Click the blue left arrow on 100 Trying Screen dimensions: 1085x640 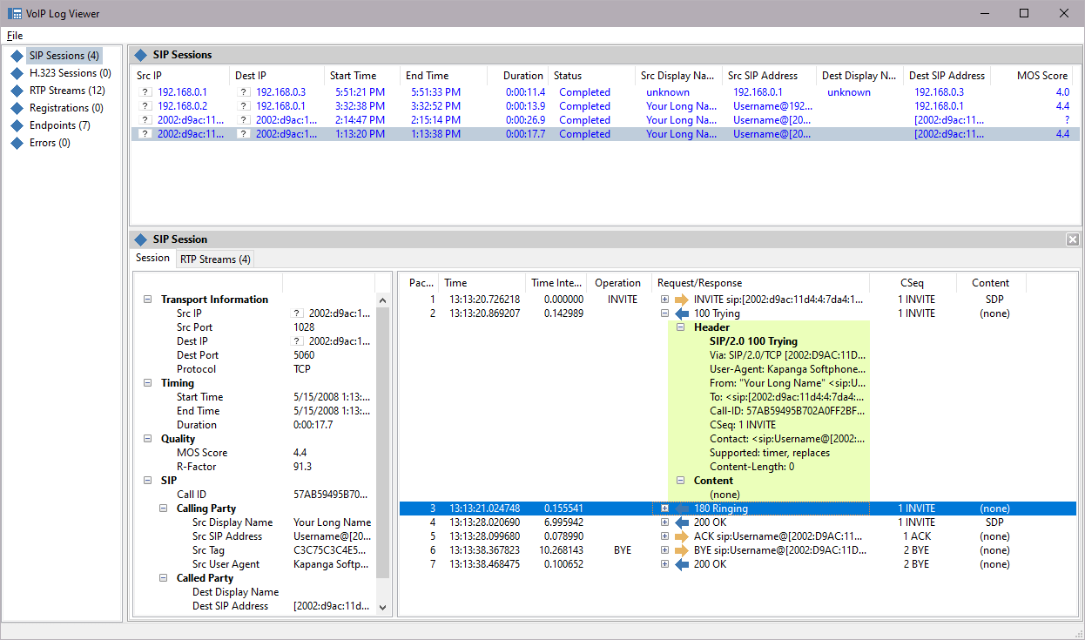click(682, 313)
